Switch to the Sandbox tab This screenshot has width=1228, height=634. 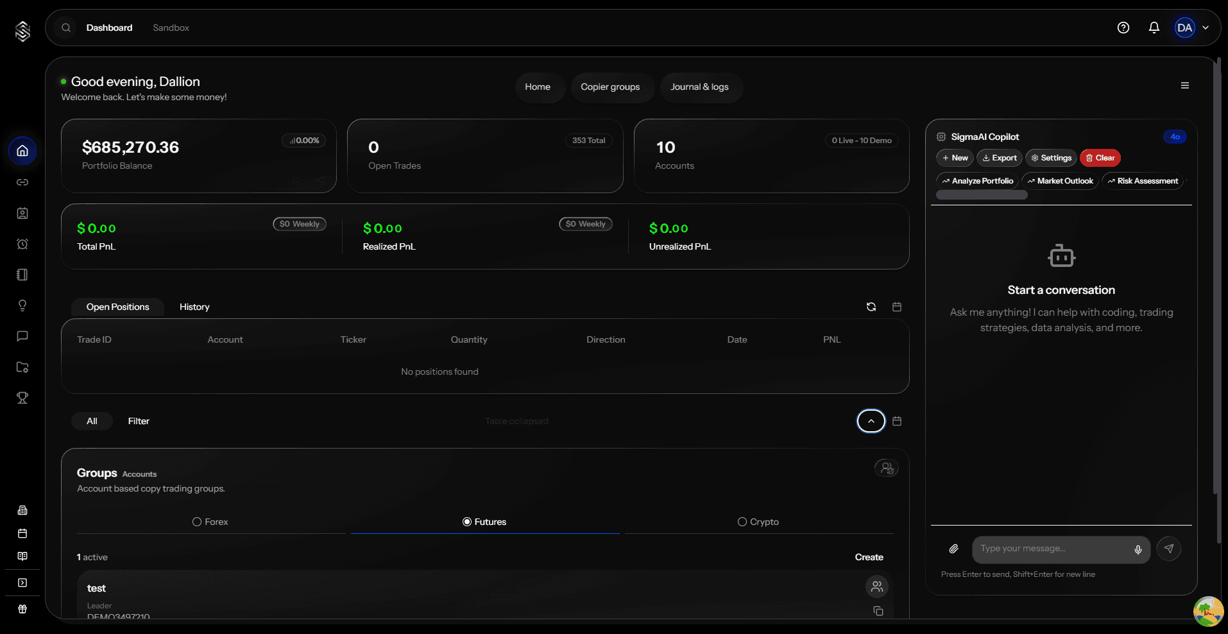tap(171, 28)
